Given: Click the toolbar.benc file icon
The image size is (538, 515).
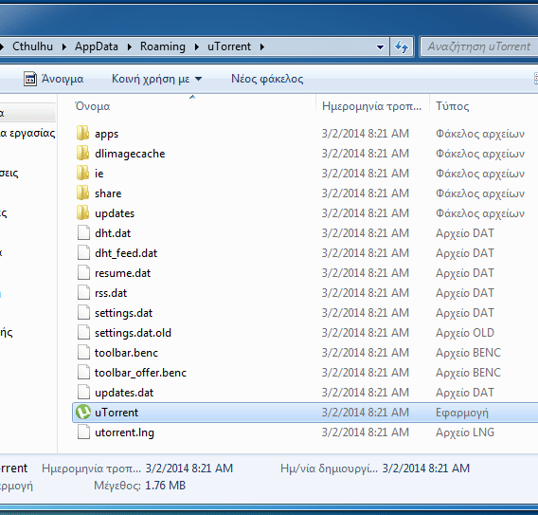Looking at the screenshot, I should click(83, 353).
